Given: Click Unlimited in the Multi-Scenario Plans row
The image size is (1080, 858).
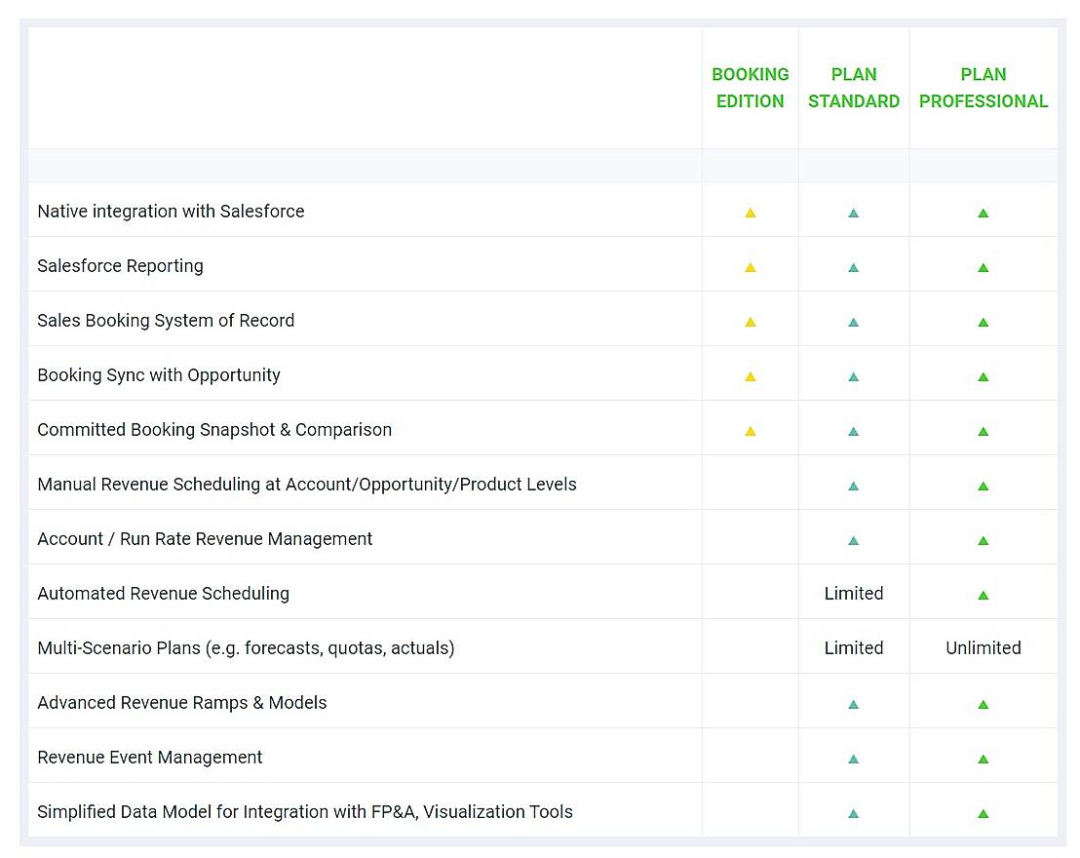Looking at the screenshot, I should [x=983, y=648].
